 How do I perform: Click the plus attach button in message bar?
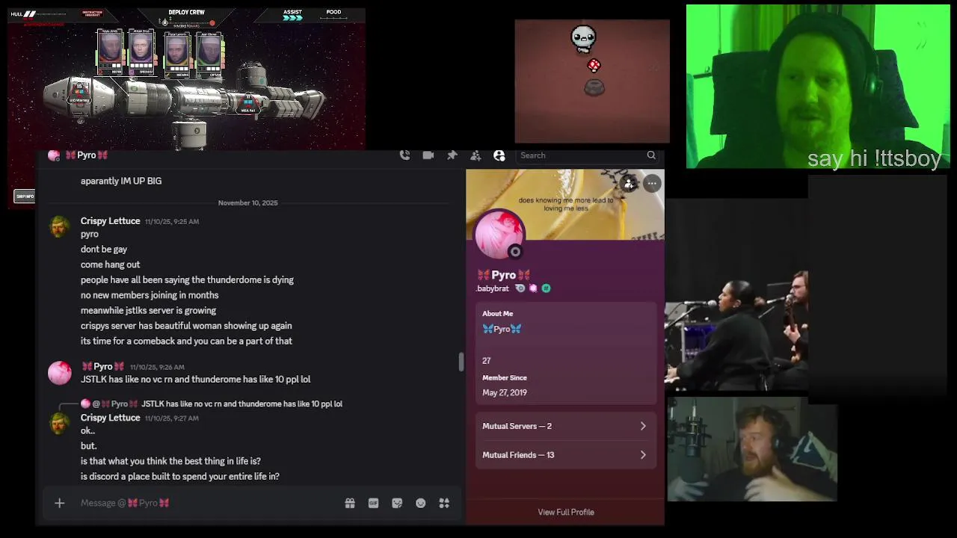[60, 503]
